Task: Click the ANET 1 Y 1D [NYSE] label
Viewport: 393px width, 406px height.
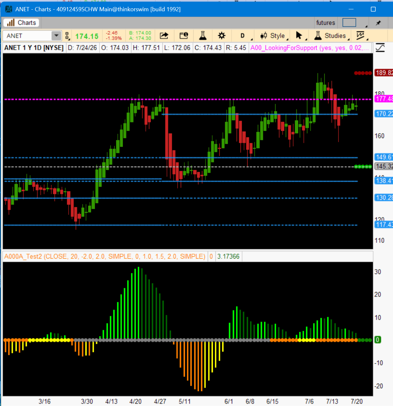Action: pos(34,48)
